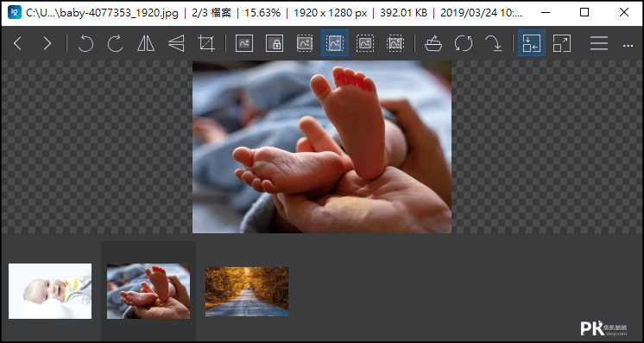This screenshot has width=644, height=343.
Task: Toggle Lock zoom ratio mode
Action: pos(275,43)
